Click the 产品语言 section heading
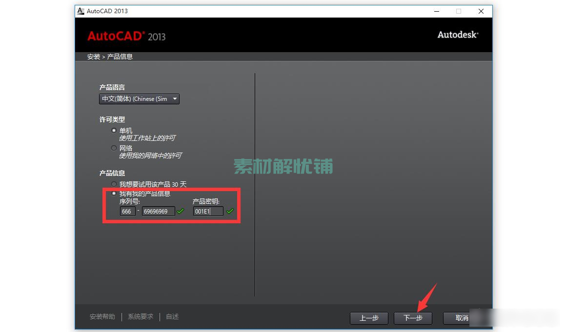566x332 pixels. click(x=112, y=87)
